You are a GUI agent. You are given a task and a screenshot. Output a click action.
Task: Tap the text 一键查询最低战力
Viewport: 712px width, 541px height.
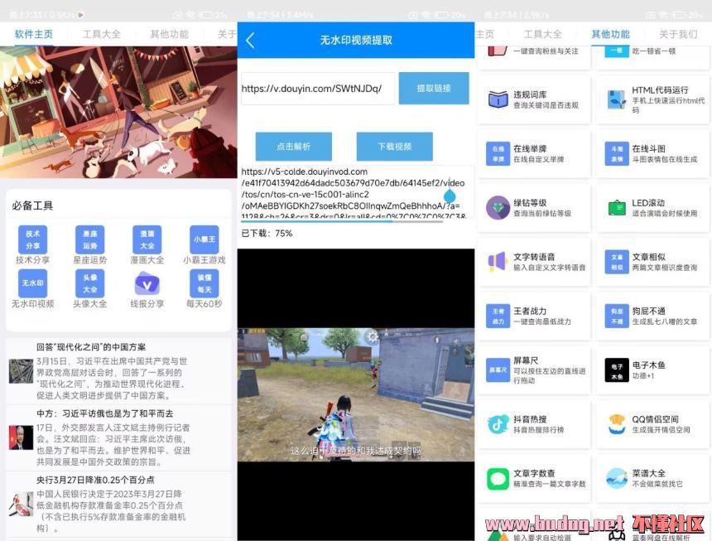(542, 321)
